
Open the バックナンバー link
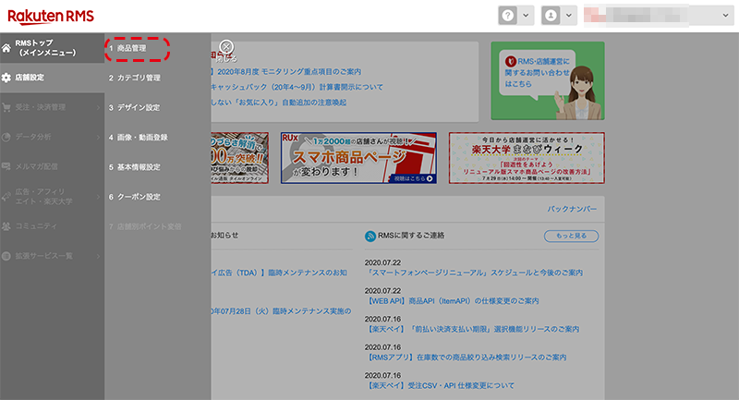pyautogui.click(x=572, y=209)
